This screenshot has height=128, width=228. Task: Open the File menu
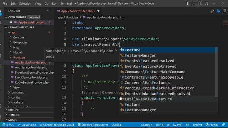pos(5,4)
